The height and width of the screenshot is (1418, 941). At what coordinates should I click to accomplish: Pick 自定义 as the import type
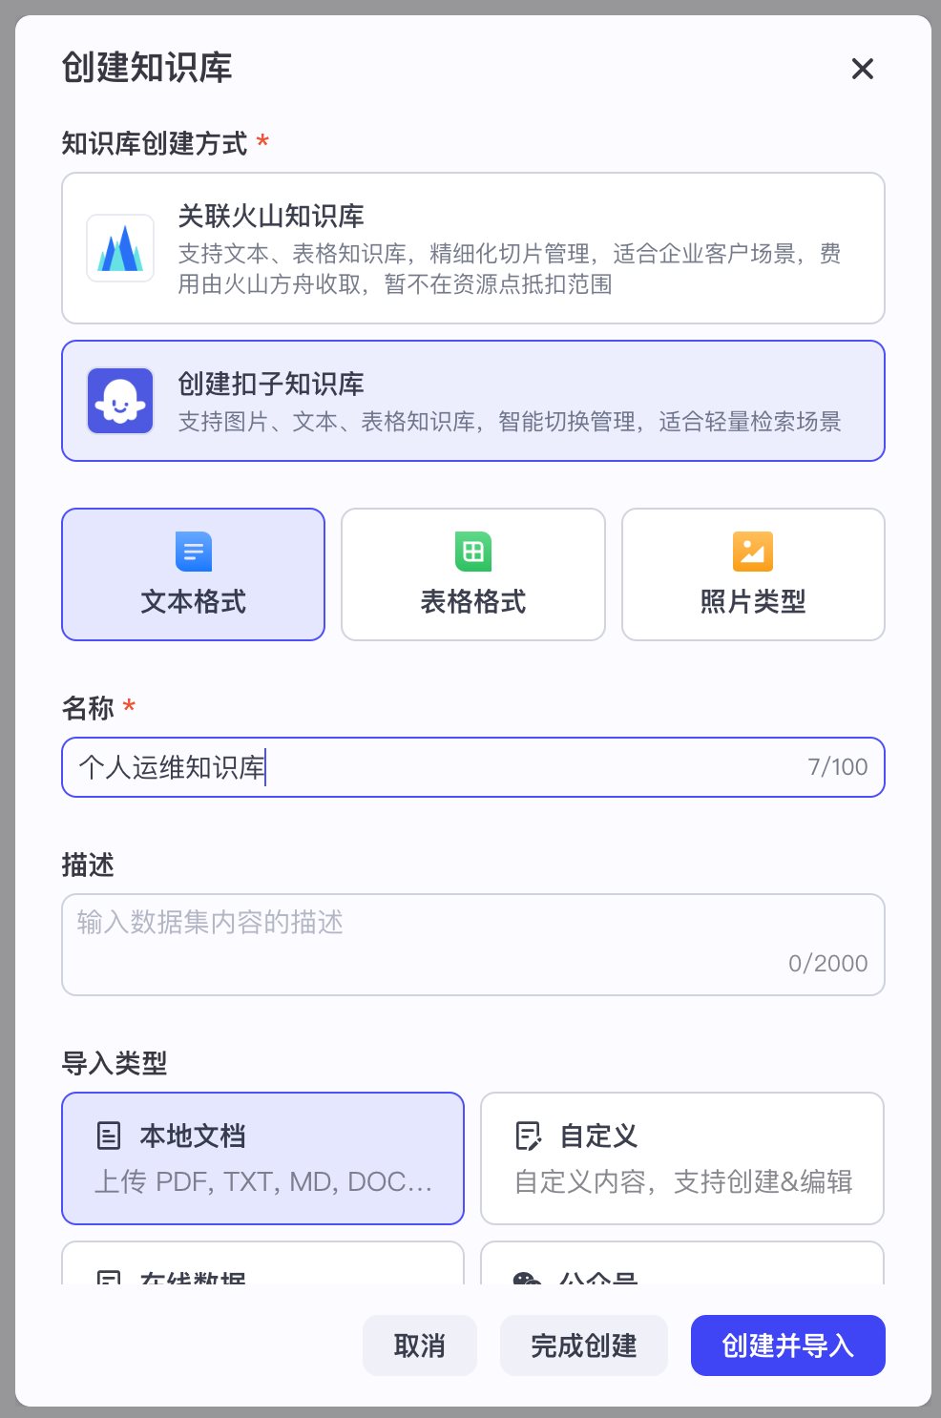click(x=682, y=1158)
